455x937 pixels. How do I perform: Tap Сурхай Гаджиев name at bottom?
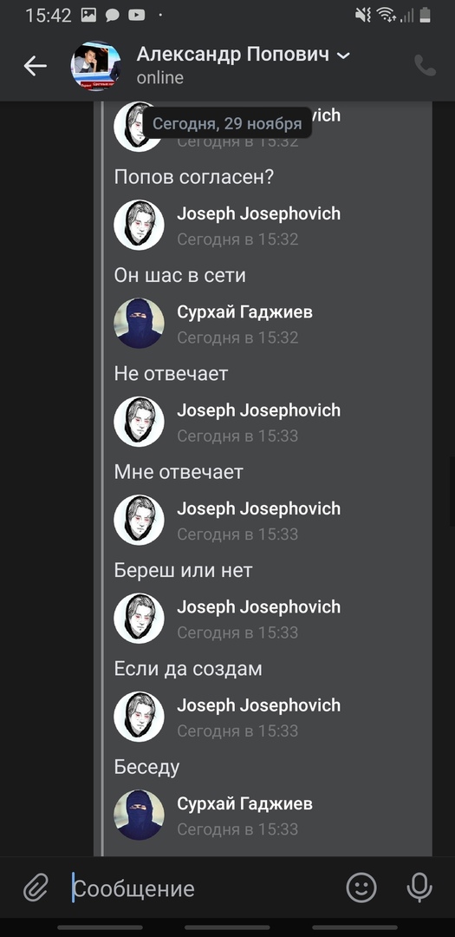[244, 803]
